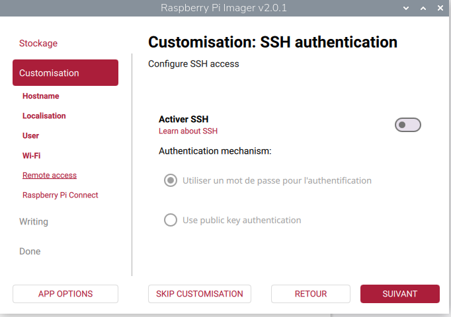Open the Wi-Fi configuration page
The image size is (451, 317).
[32, 156]
